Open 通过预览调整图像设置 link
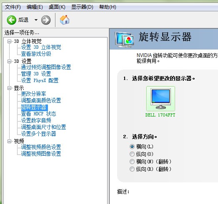Viewport: 218px width, 204px height. pyautogui.click(x=46, y=67)
